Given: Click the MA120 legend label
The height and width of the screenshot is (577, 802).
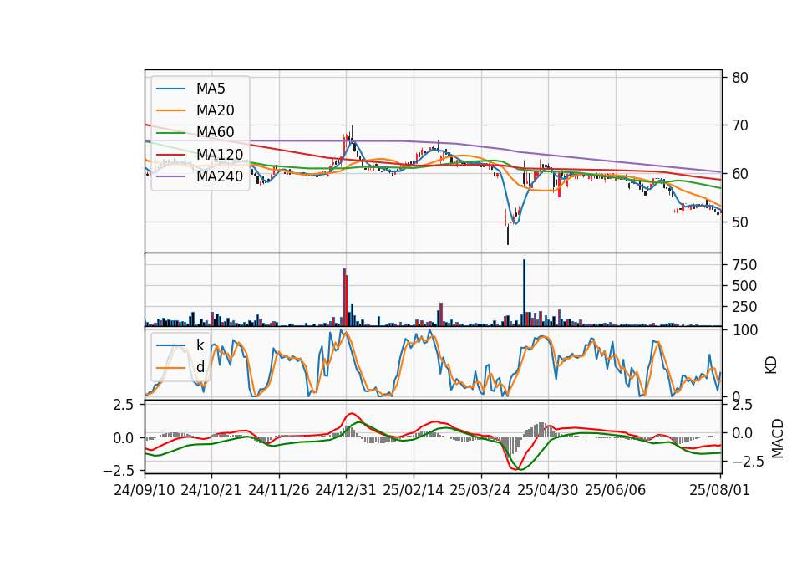Looking at the screenshot, I should point(220,154).
